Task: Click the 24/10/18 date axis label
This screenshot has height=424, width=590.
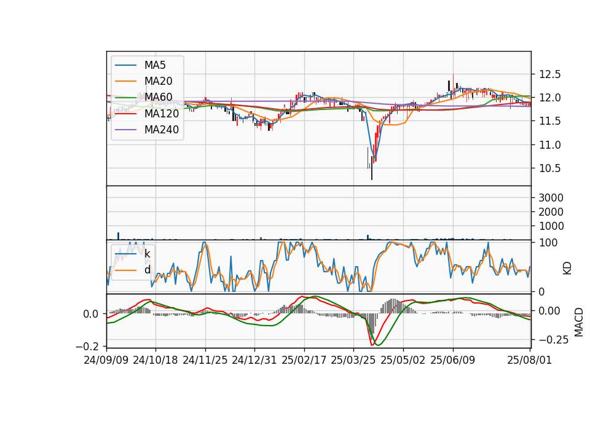Action: coord(155,360)
